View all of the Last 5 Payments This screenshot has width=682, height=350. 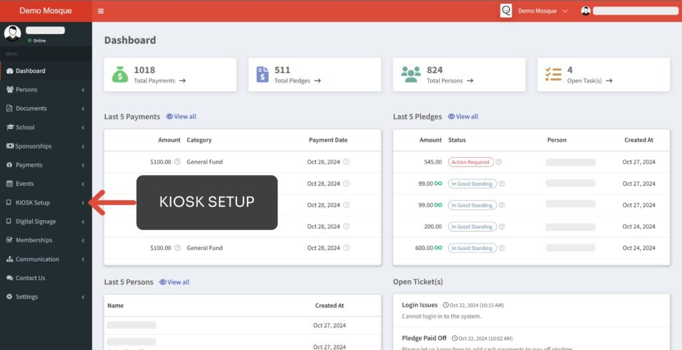point(181,116)
